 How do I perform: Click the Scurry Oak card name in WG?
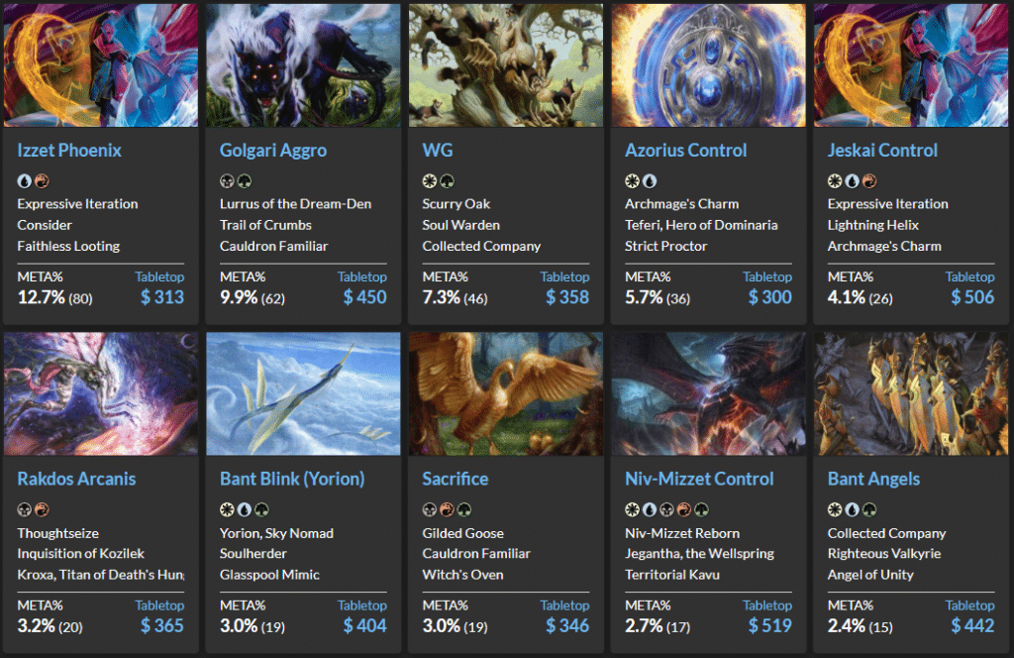[456, 204]
